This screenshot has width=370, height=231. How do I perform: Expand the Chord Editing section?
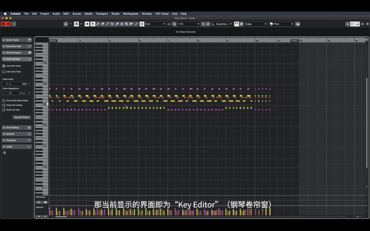click(x=4, y=128)
